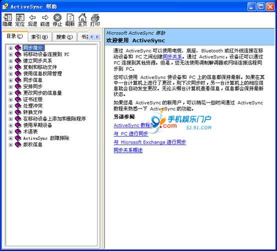Switch to the 索引(N) tab
277x251 pixels.
pos(39,36)
